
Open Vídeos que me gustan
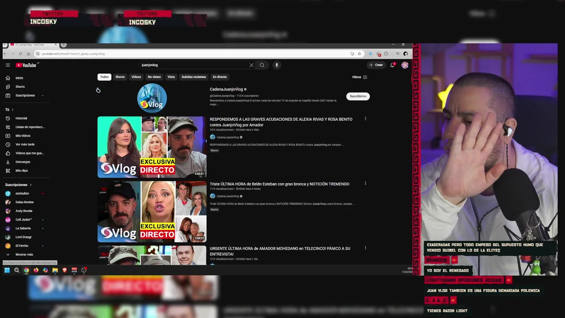point(26,153)
